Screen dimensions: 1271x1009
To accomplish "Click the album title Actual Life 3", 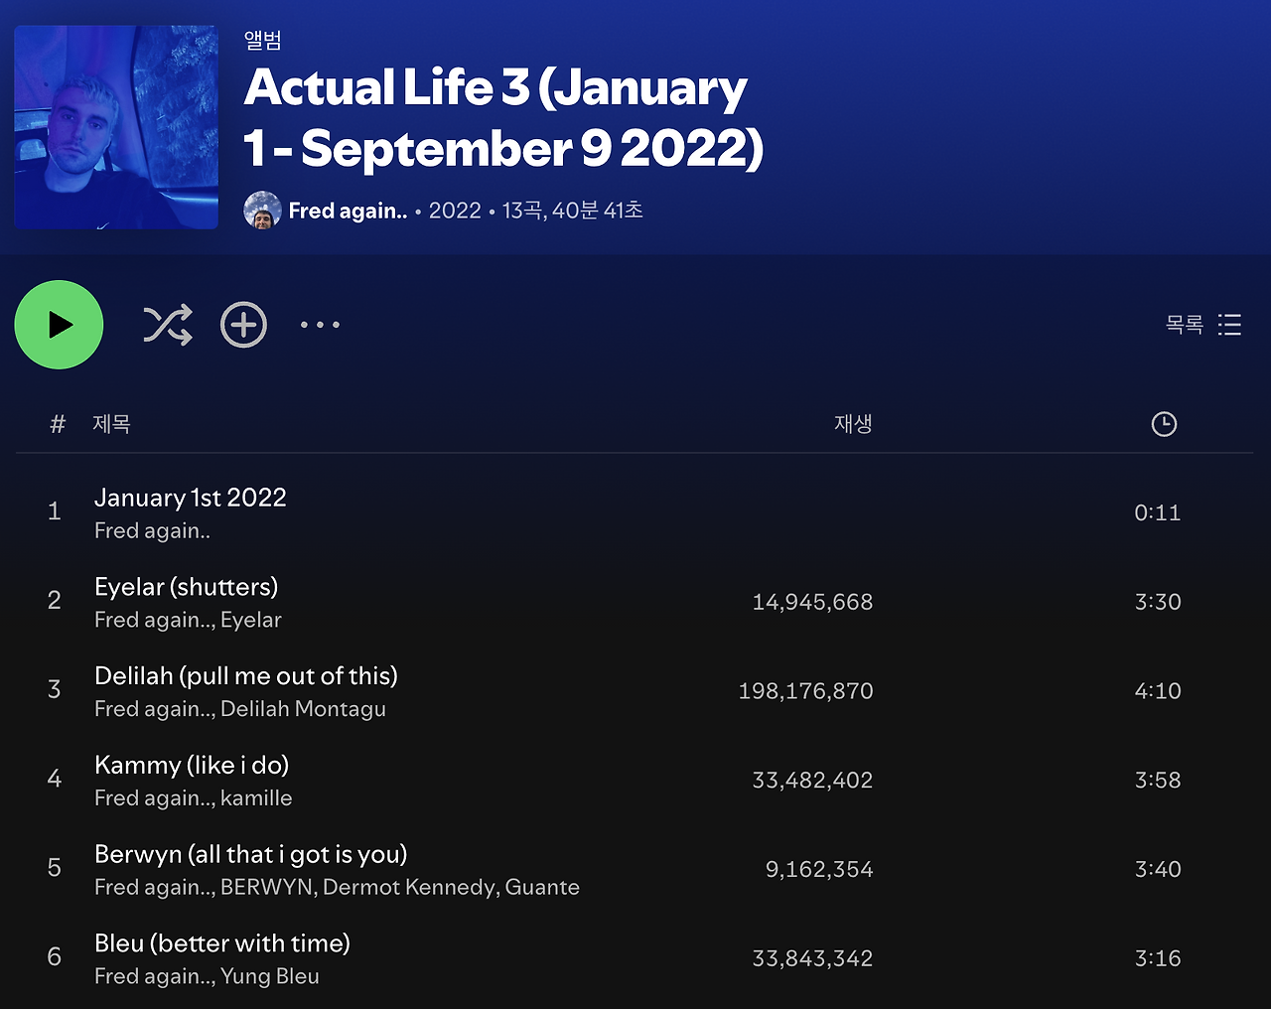I will (x=503, y=117).
